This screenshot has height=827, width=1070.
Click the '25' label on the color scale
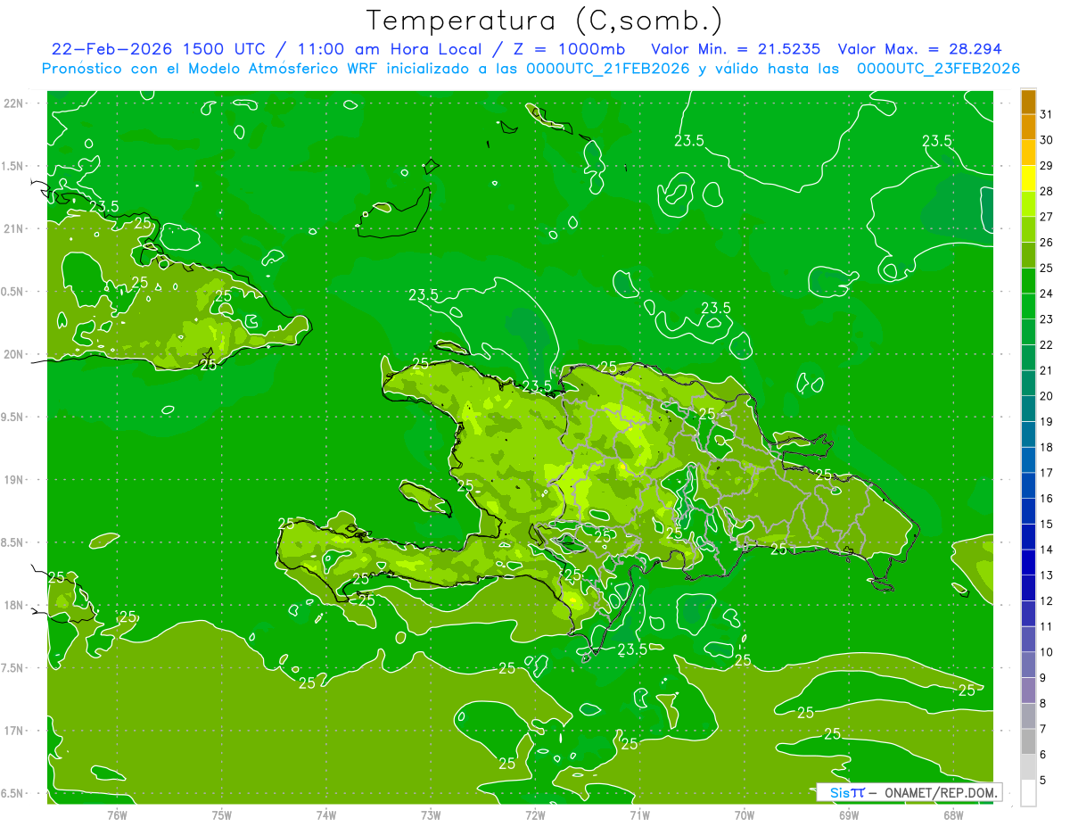(x=1047, y=268)
